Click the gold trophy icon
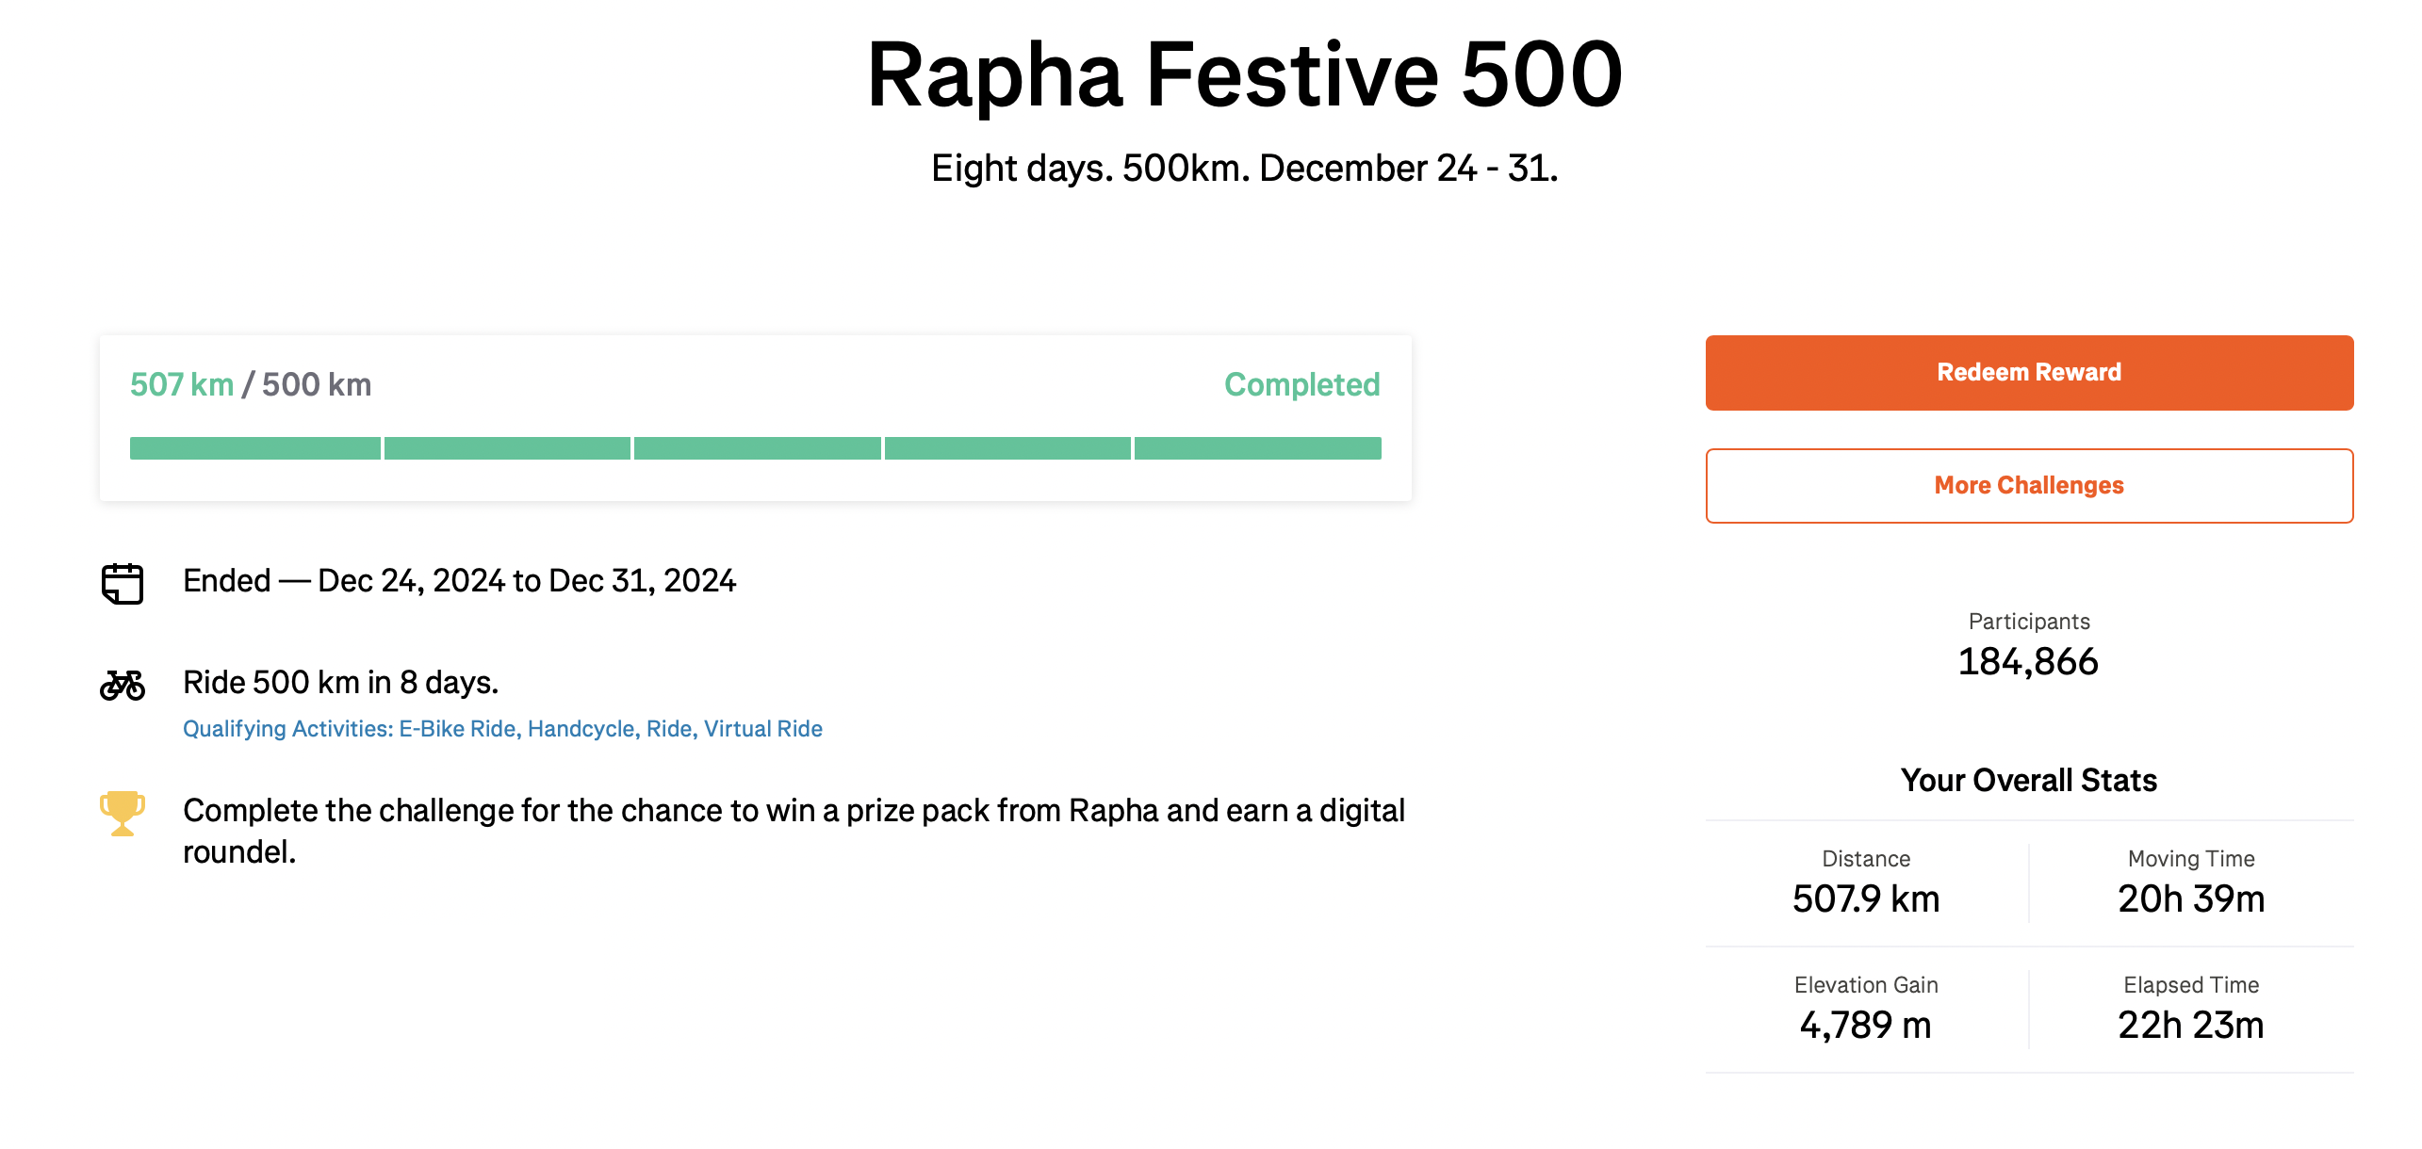The image size is (2422, 1149). coord(123,813)
